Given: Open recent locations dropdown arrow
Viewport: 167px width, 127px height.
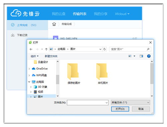Looking at the screenshot, I should click(x=42, y=49).
